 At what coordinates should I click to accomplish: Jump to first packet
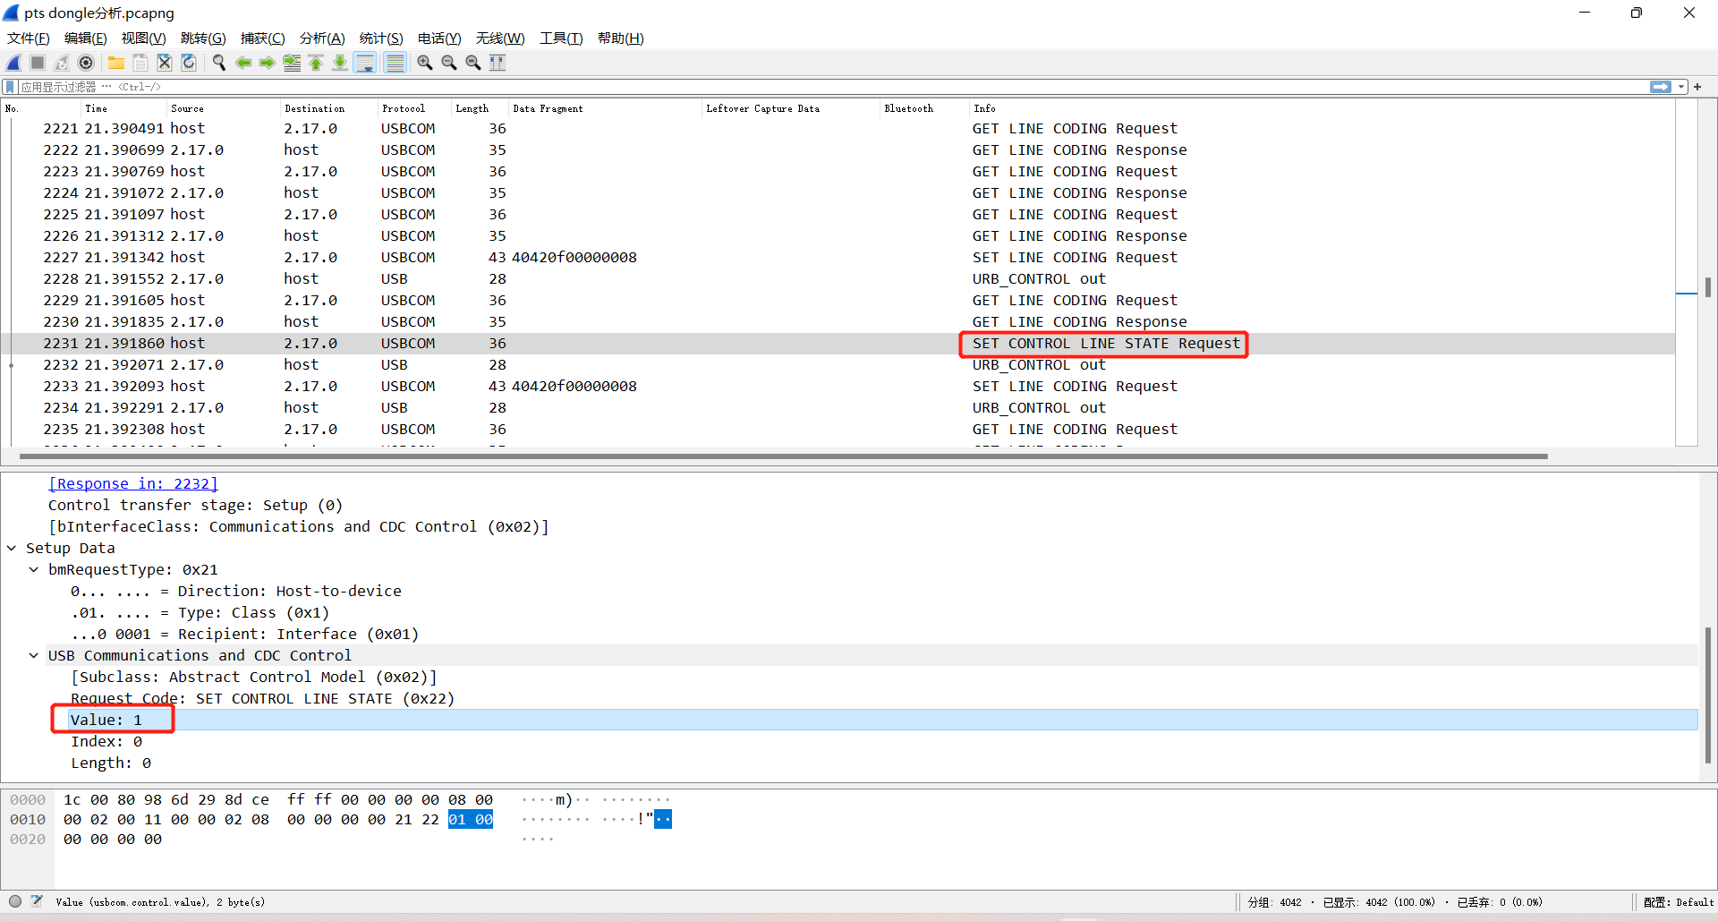click(x=316, y=63)
